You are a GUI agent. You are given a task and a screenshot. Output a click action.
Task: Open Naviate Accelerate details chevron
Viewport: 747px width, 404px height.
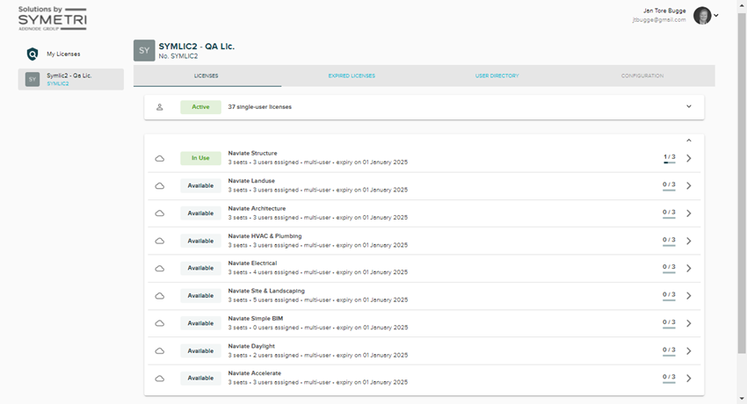[x=689, y=379]
